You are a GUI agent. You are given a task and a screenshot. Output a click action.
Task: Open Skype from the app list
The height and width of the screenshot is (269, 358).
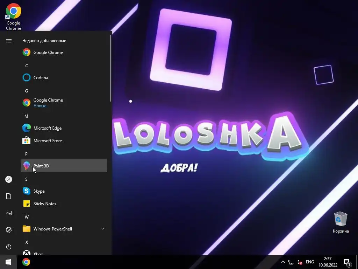[64, 191]
